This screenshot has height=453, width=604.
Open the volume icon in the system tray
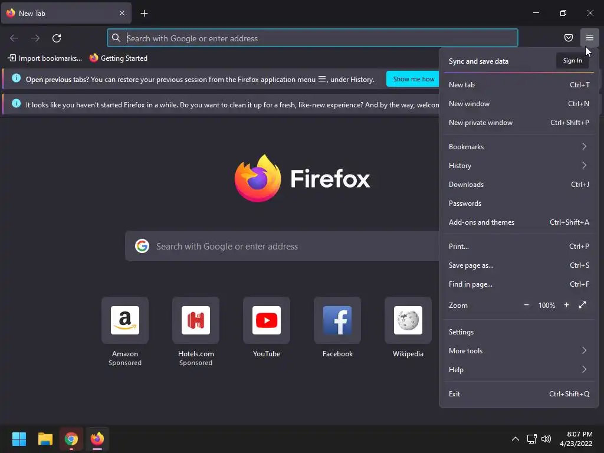[546, 439]
